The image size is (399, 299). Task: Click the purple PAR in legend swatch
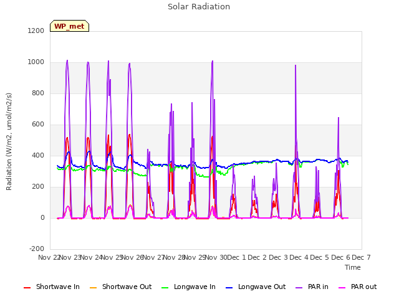pos(299,288)
